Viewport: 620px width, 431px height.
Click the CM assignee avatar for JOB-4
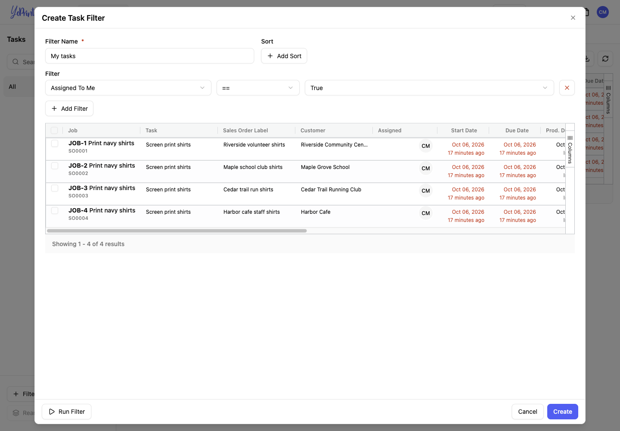pyautogui.click(x=425, y=213)
